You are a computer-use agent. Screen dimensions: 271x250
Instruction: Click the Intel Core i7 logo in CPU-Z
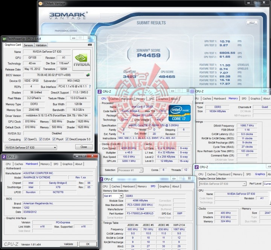tap(180, 113)
